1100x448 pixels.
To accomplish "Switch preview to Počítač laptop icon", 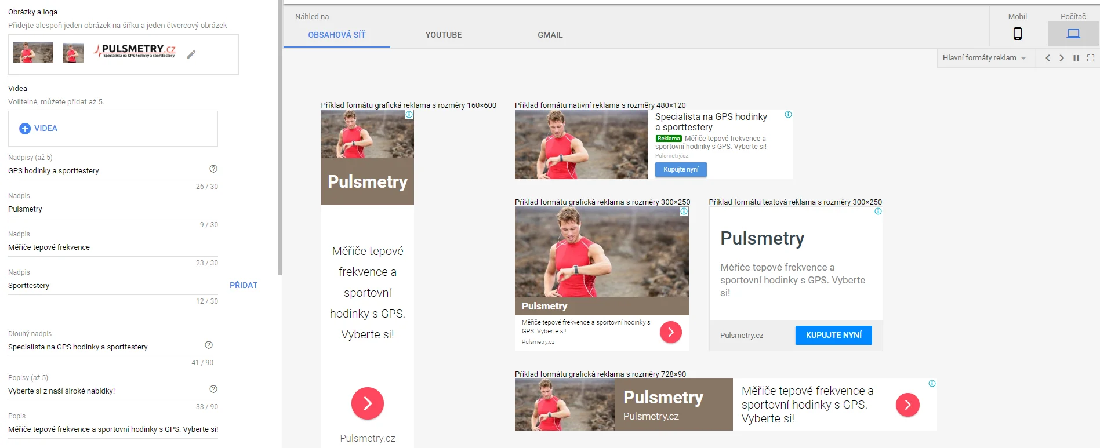I will click(1073, 34).
